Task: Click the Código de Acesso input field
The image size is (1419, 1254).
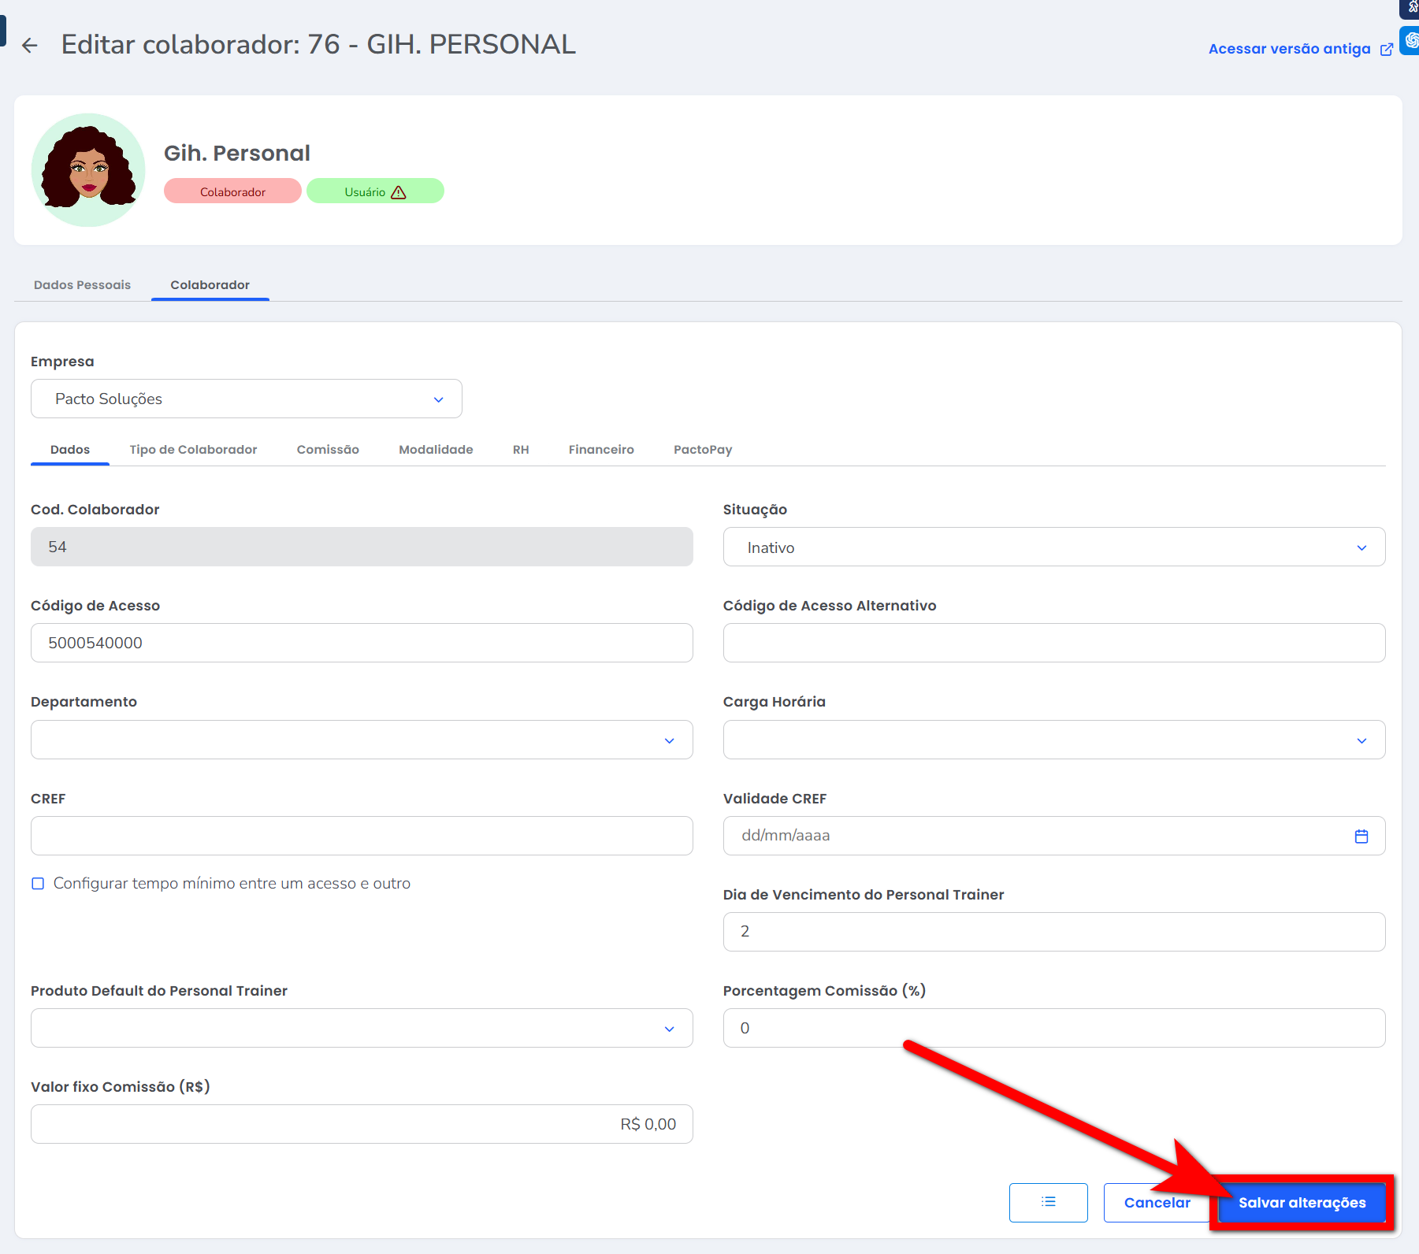Action: (362, 644)
